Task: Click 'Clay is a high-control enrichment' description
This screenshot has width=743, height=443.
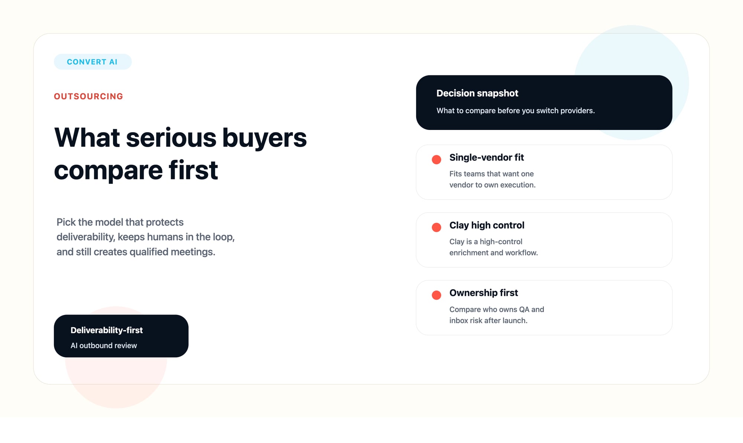Action: pos(493,247)
